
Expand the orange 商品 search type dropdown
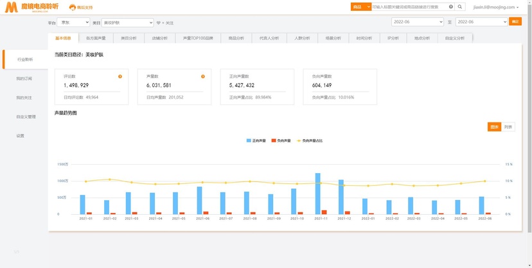361,7
